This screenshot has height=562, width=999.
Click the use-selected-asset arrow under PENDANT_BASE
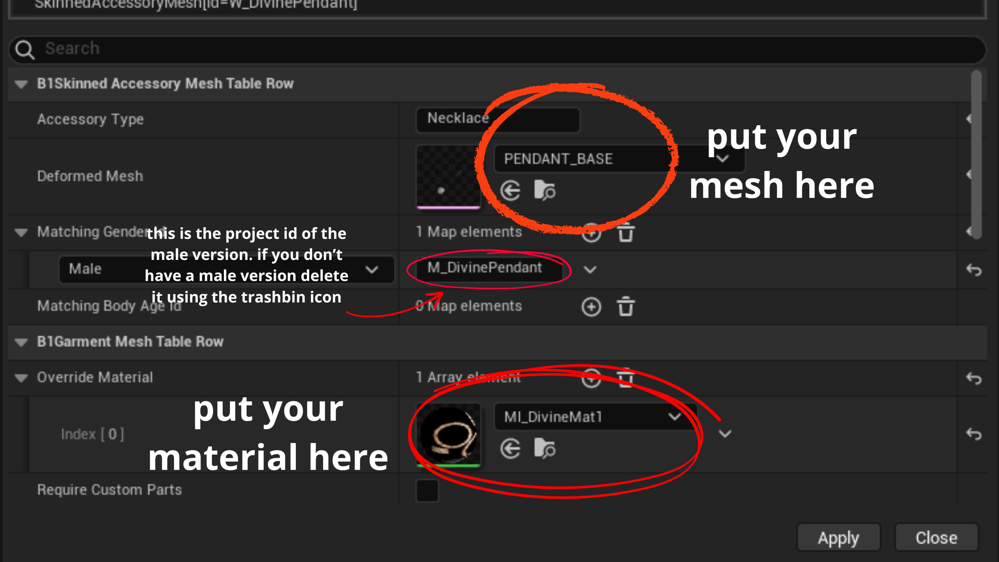[510, 190]
